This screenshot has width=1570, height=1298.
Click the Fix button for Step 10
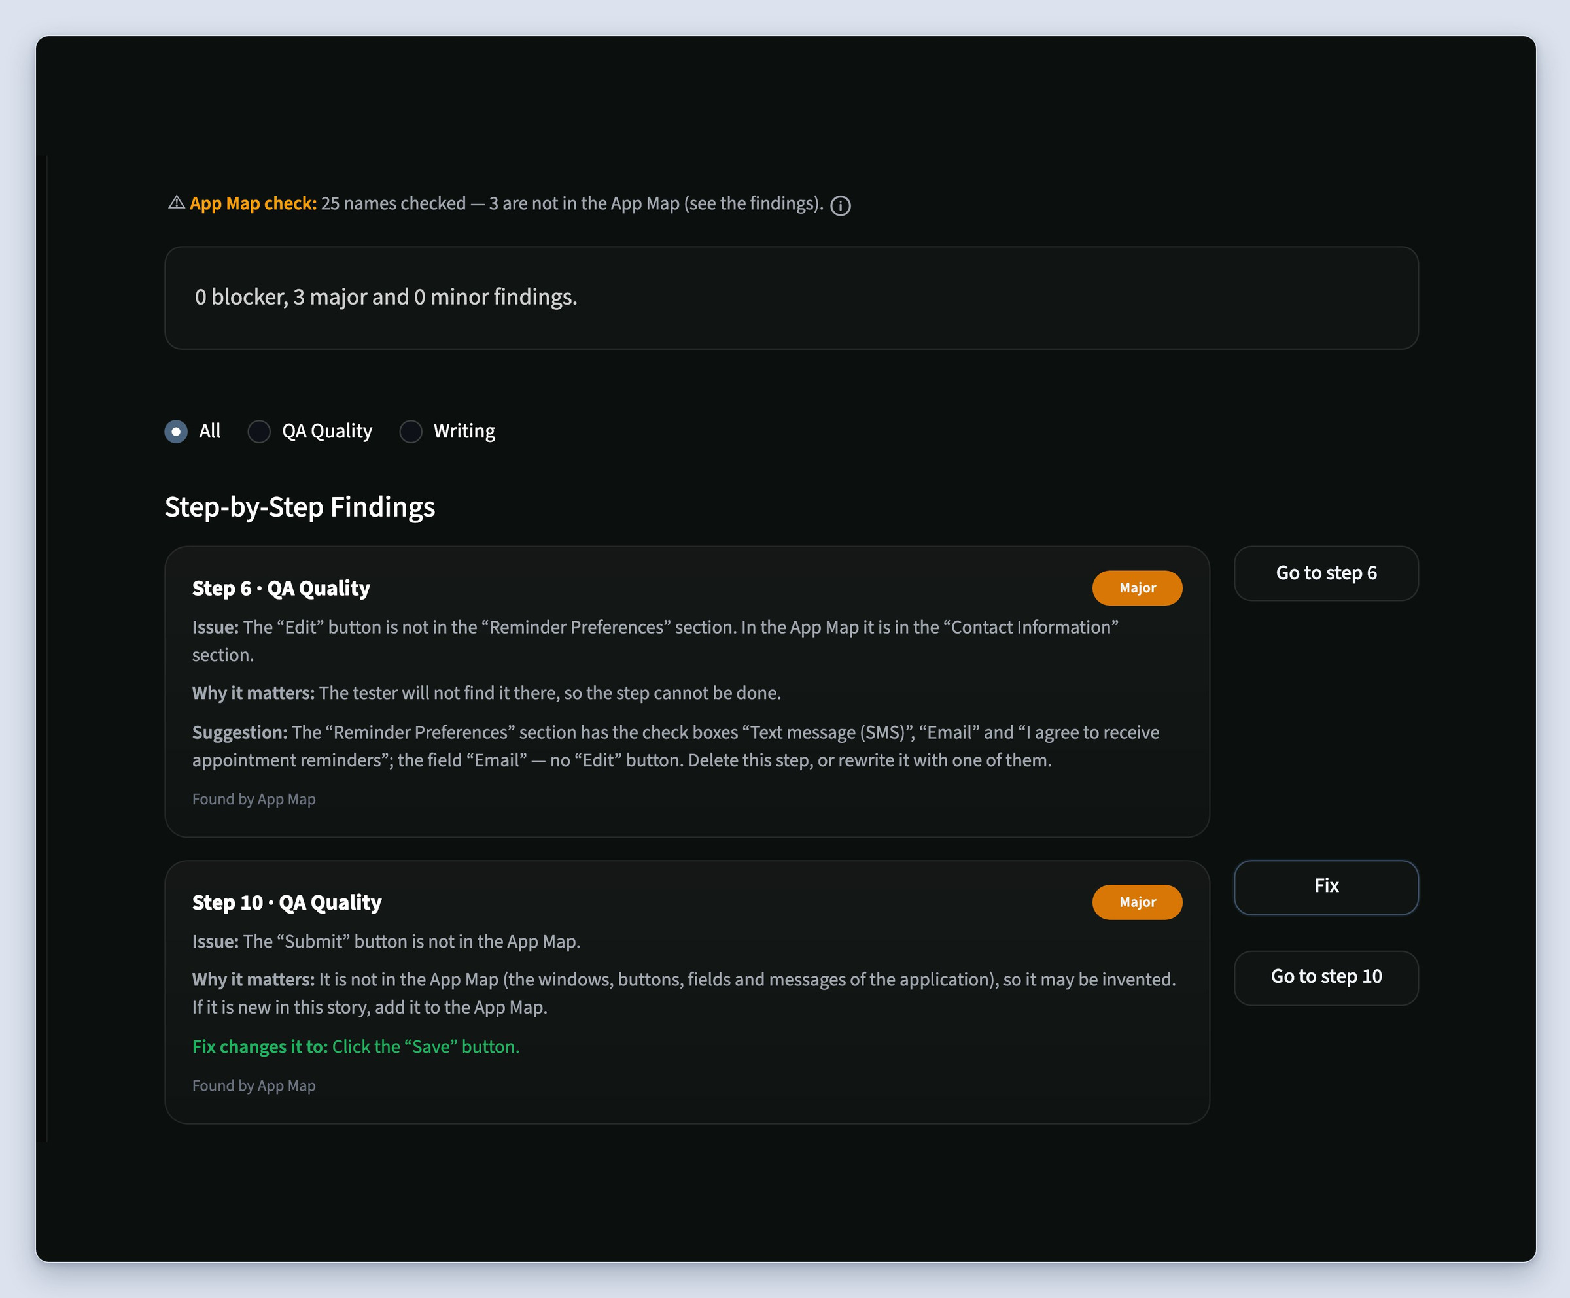[1325, 887]
